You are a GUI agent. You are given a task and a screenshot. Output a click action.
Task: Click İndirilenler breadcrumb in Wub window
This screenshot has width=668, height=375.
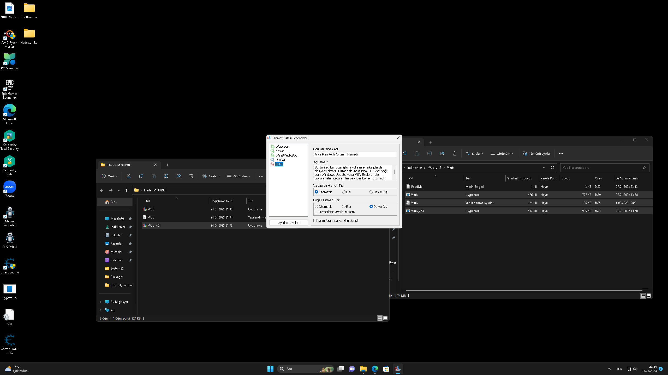[x=414, y=167]
